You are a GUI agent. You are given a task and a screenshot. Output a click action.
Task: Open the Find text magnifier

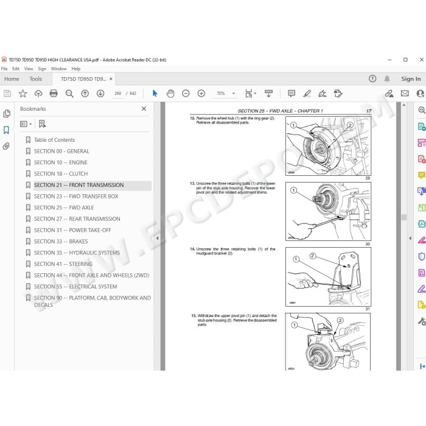tap(69, 94)
